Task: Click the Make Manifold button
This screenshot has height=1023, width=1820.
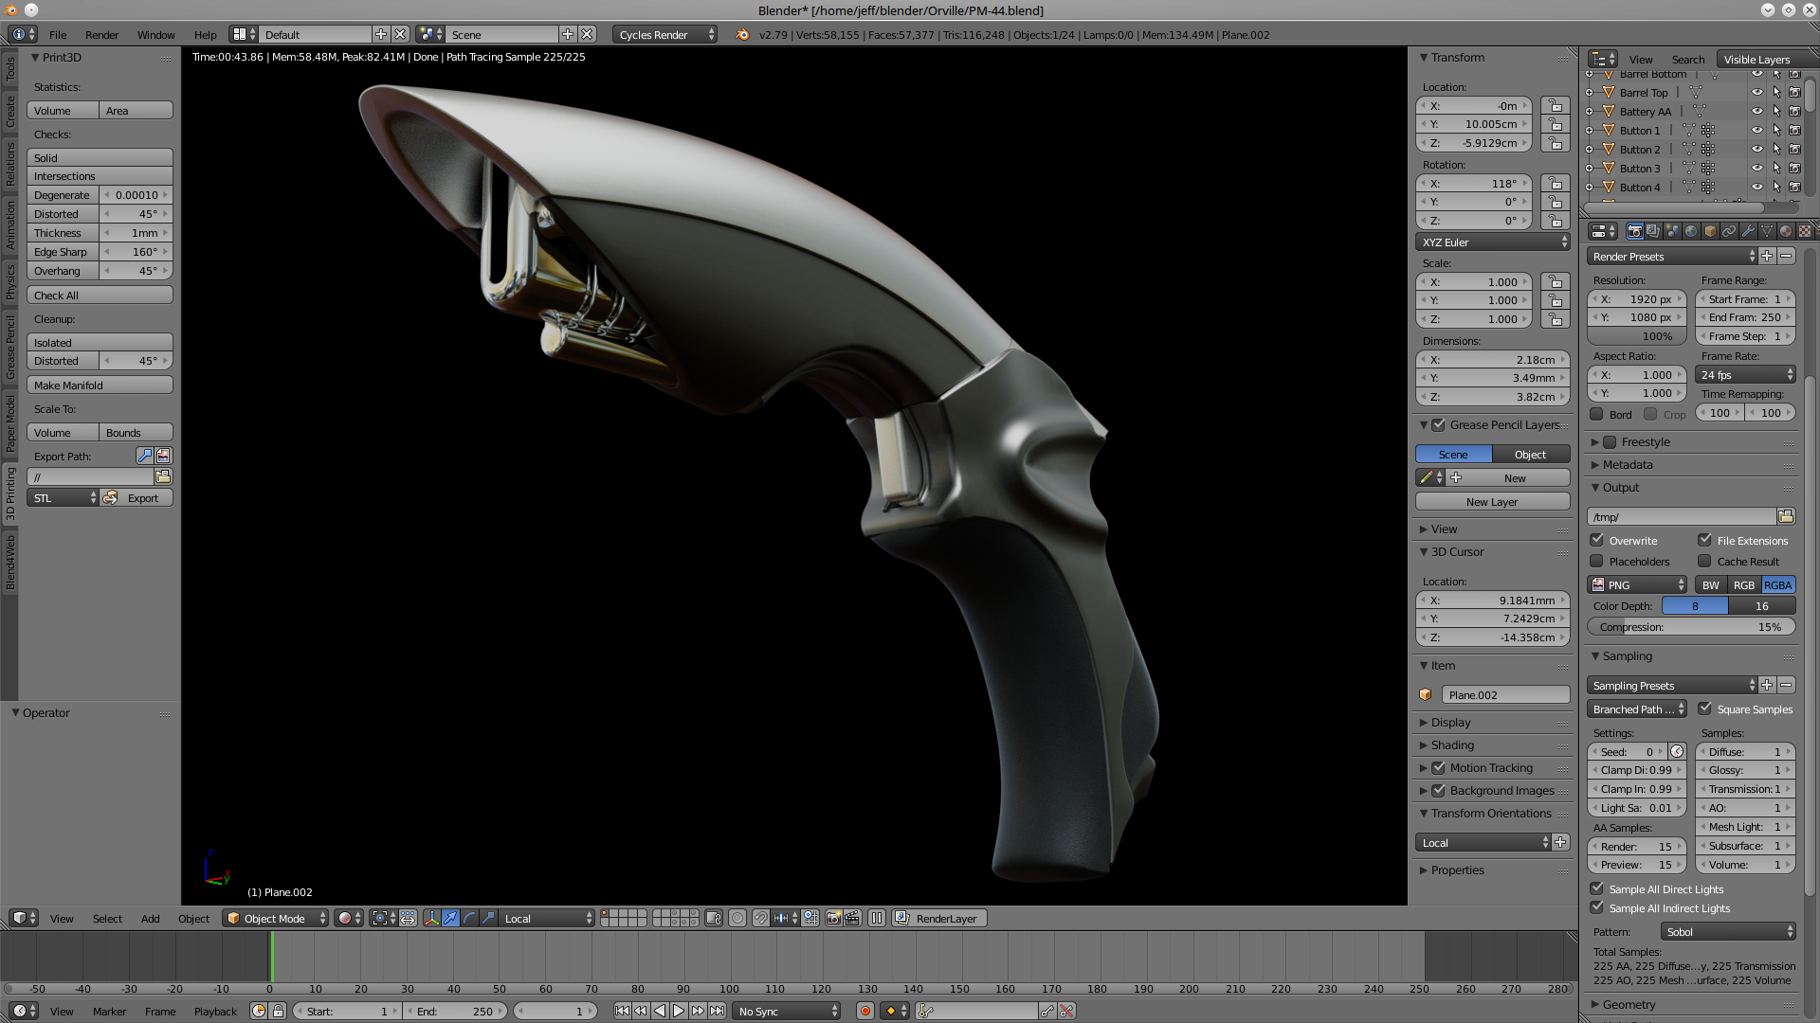Action: click(100, 386)
